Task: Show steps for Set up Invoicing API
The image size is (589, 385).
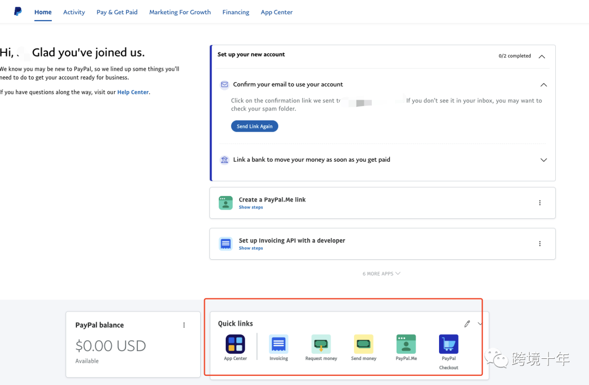Action: pyautogui.click(x=250, y=248)
